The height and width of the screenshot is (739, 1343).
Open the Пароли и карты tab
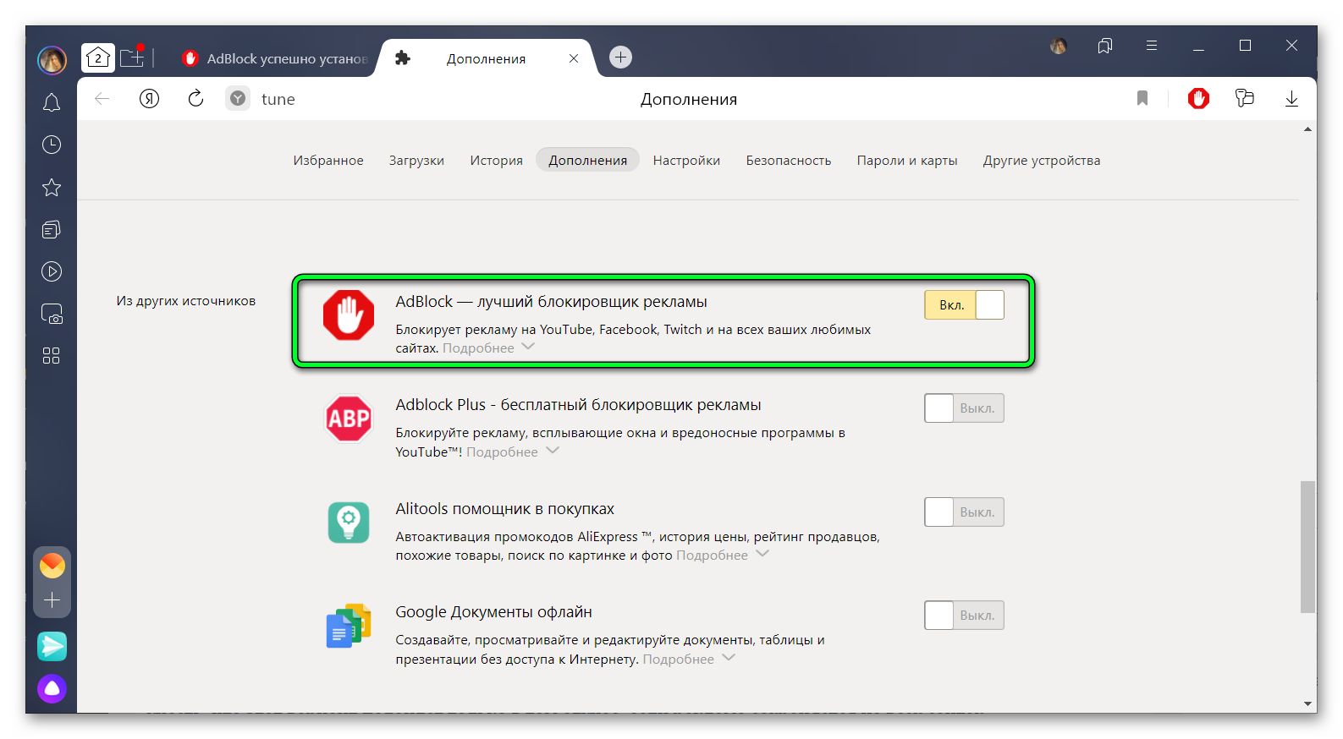point(907,161)
